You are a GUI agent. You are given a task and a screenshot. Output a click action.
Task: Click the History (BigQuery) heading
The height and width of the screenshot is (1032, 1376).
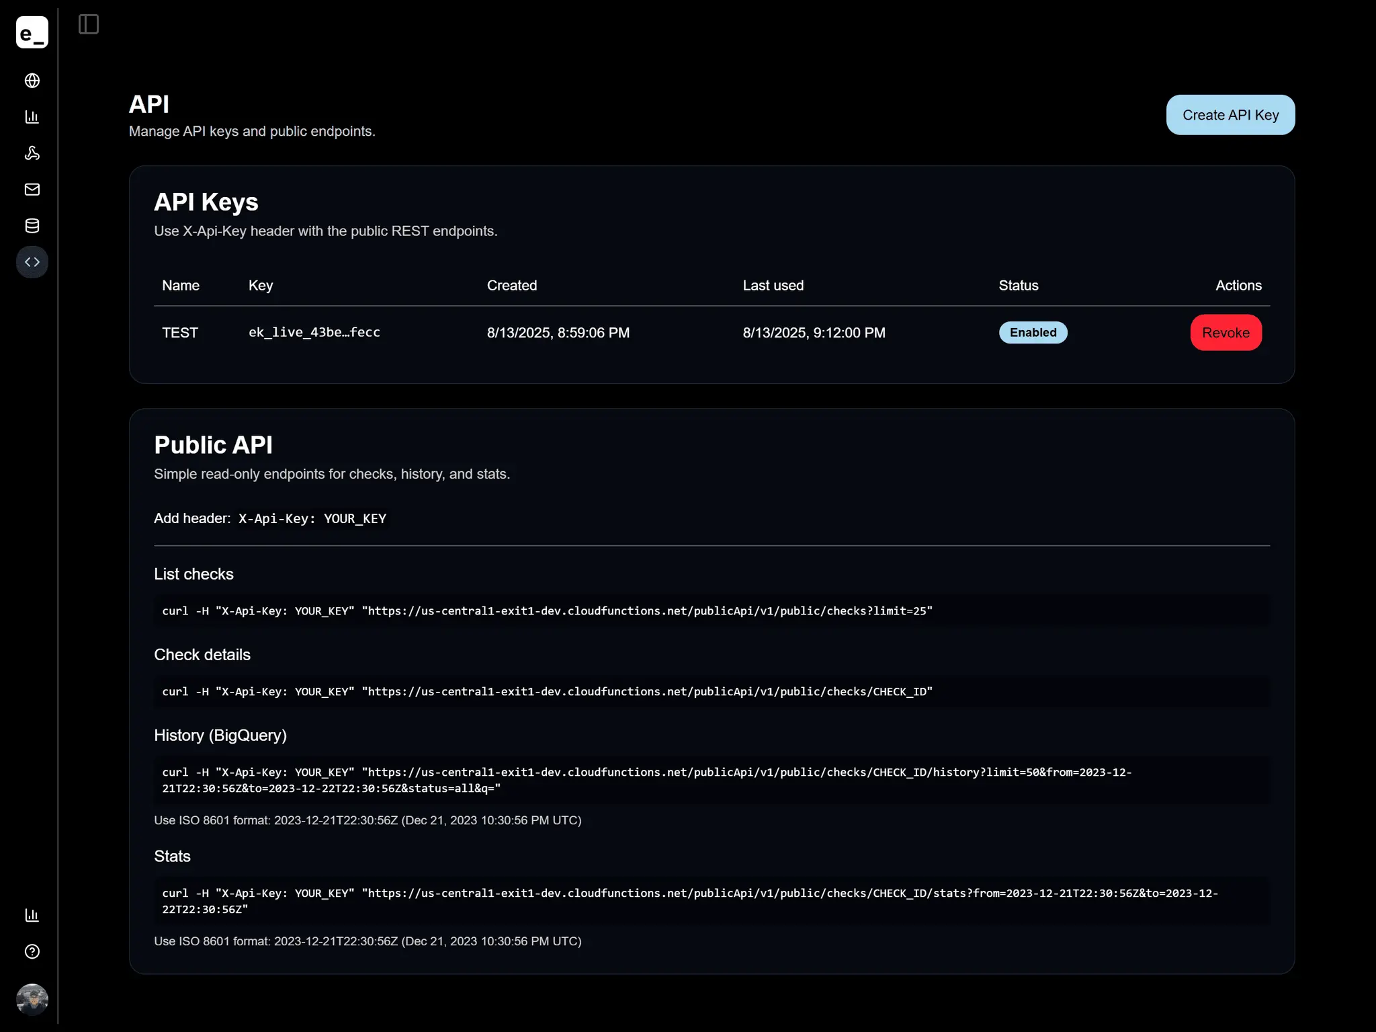(220, 736)
